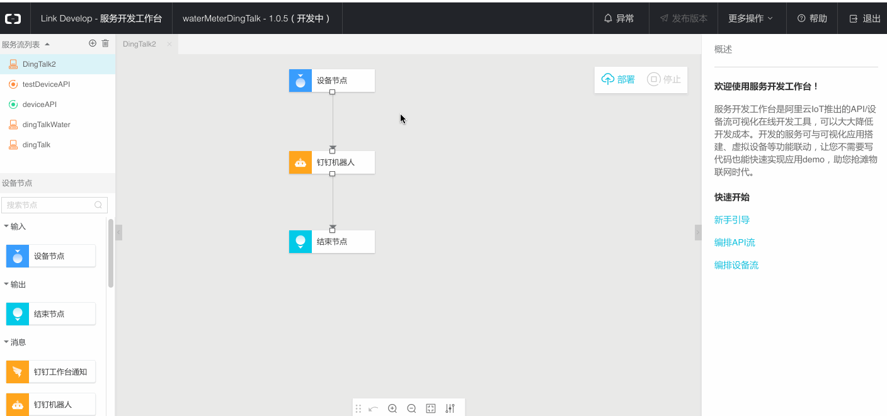Click the 搜索节点 search input field

pyautogui.click(x=54, y=205)
